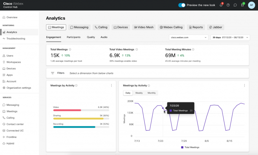Open the 30 days date range dropdown
This screenshot has width=258, height=155.
(x=230, y=37)
